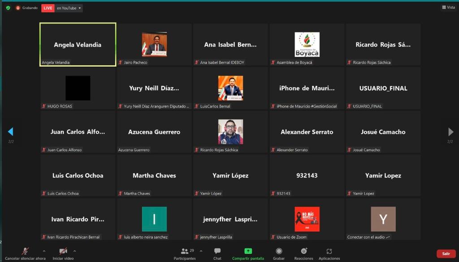Open the LIVE en YouTube dropdown
The height and width of the screenshot is (262, 459).
(x=62, y=8)
